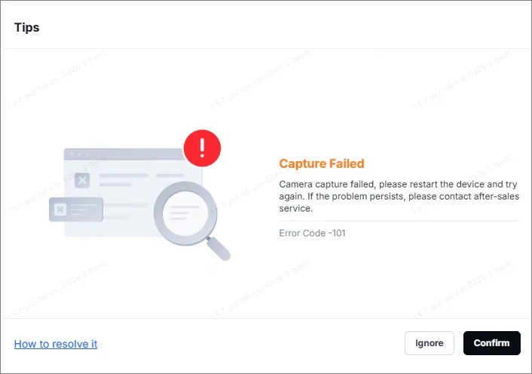This screenshot has height=374, width=532.
Task: Click the camera capture failed message text
Action: pos(399,196)
